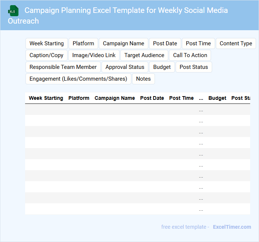Image resolution: width=259 pixels, height=242 pixels.
Task: Click the ellipsis column header in table
Action: click(x=201, y=98)
